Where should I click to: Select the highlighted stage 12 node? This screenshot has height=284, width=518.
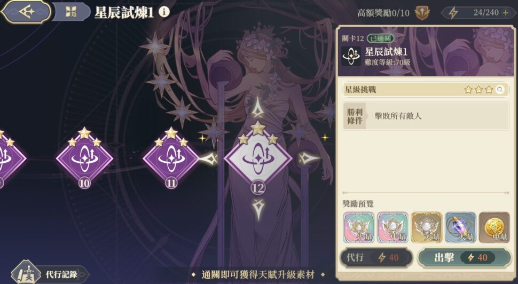tap(258, 159)
